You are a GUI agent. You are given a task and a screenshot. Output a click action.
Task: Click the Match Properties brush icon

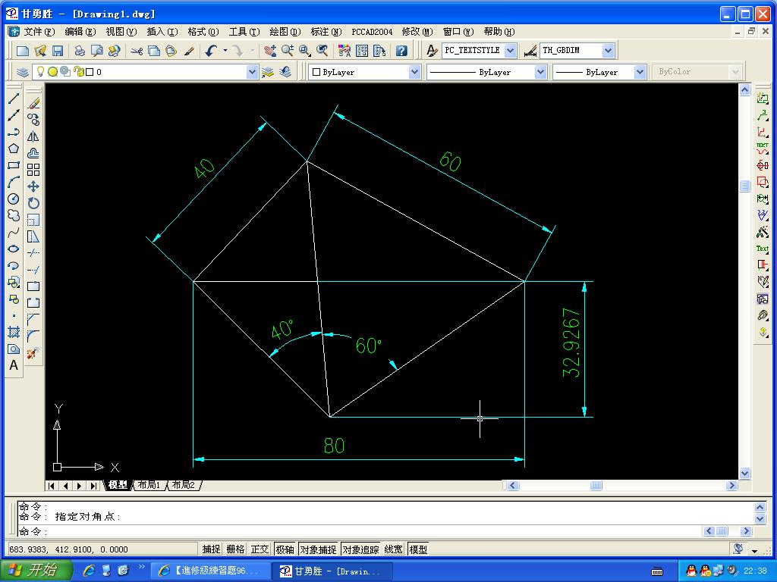189,51
